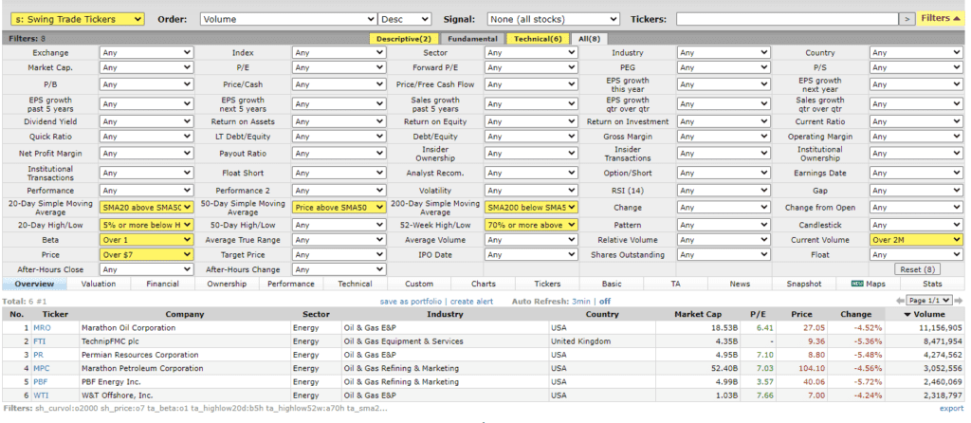Collapse the Filters panel toggle

(942, 19)
